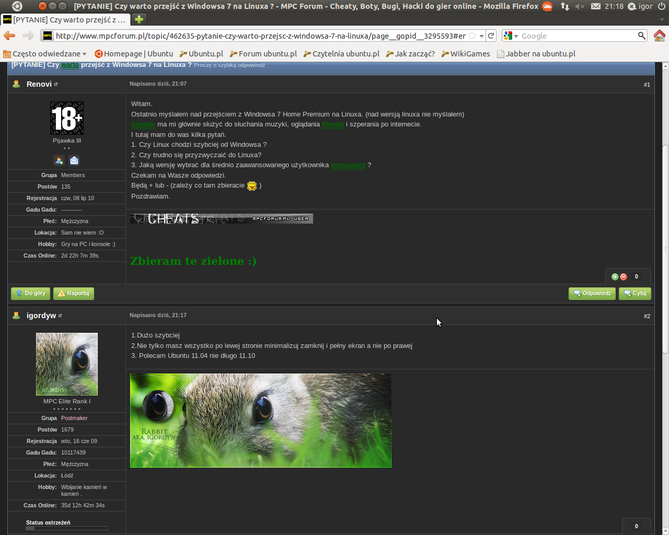Open Renovi username link

[39, 84]
